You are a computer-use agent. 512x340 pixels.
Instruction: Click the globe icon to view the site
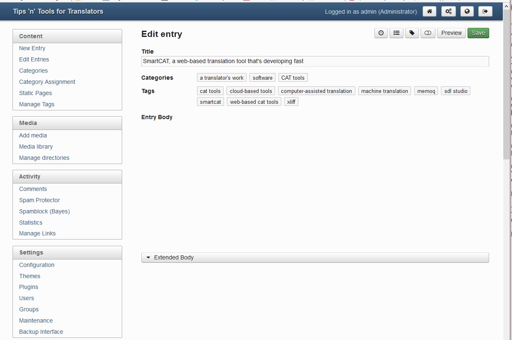467,11
